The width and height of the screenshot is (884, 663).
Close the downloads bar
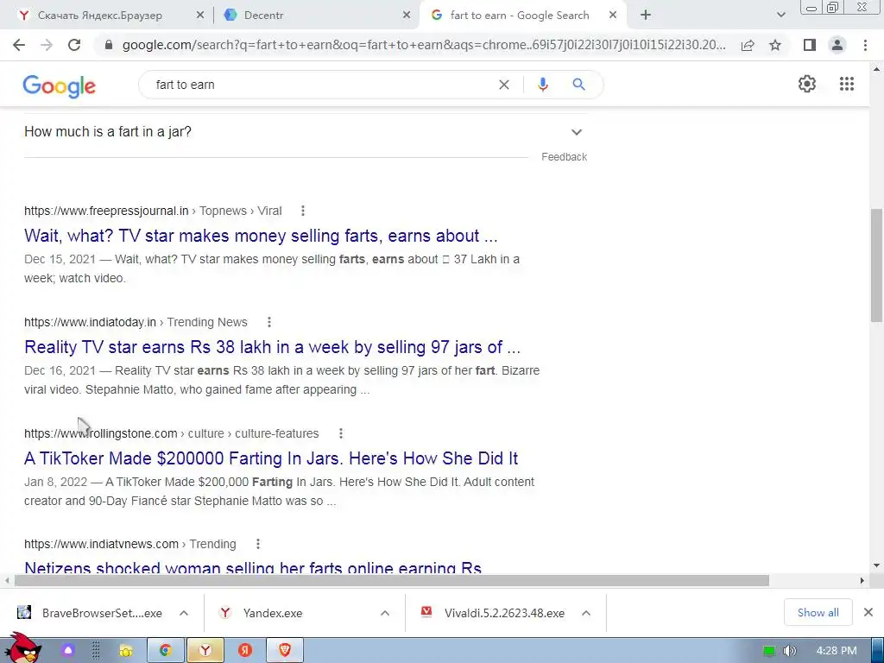[868, 612]
